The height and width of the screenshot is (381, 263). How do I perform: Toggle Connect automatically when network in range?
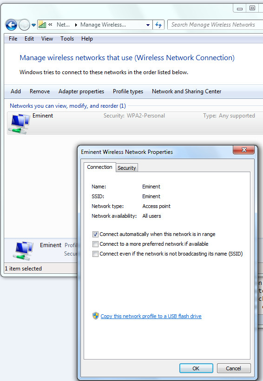coord(95,234)
